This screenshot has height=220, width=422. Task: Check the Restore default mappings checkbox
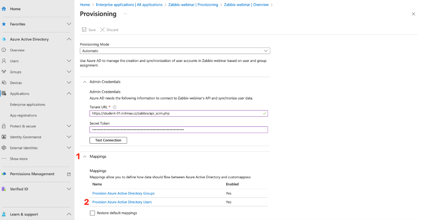pyautogui.click(x=93, y=213)
